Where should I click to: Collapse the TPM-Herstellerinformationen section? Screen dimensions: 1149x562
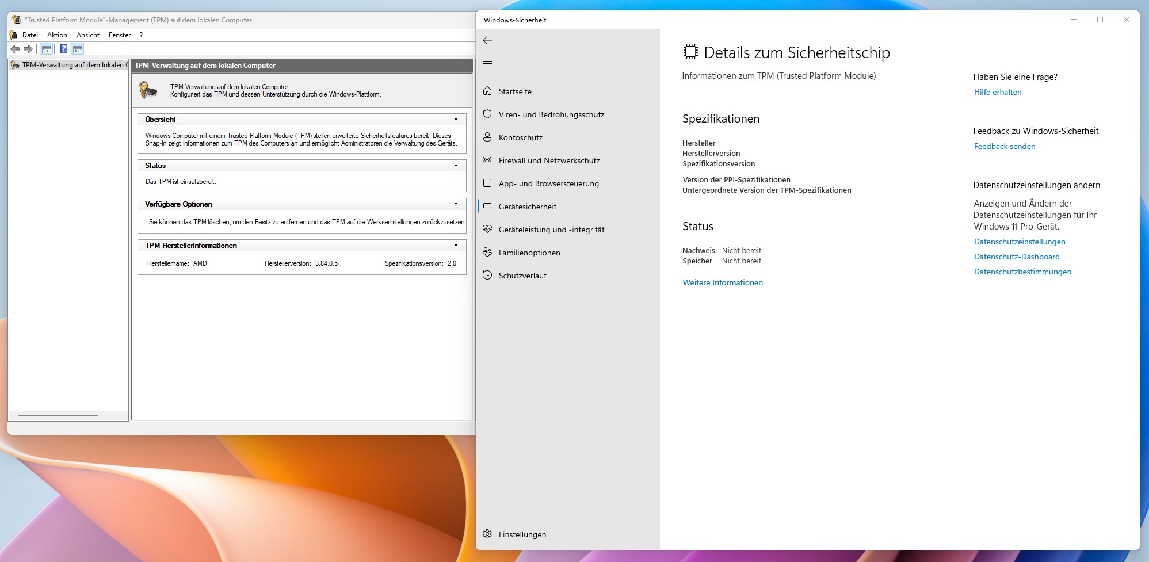456,245
